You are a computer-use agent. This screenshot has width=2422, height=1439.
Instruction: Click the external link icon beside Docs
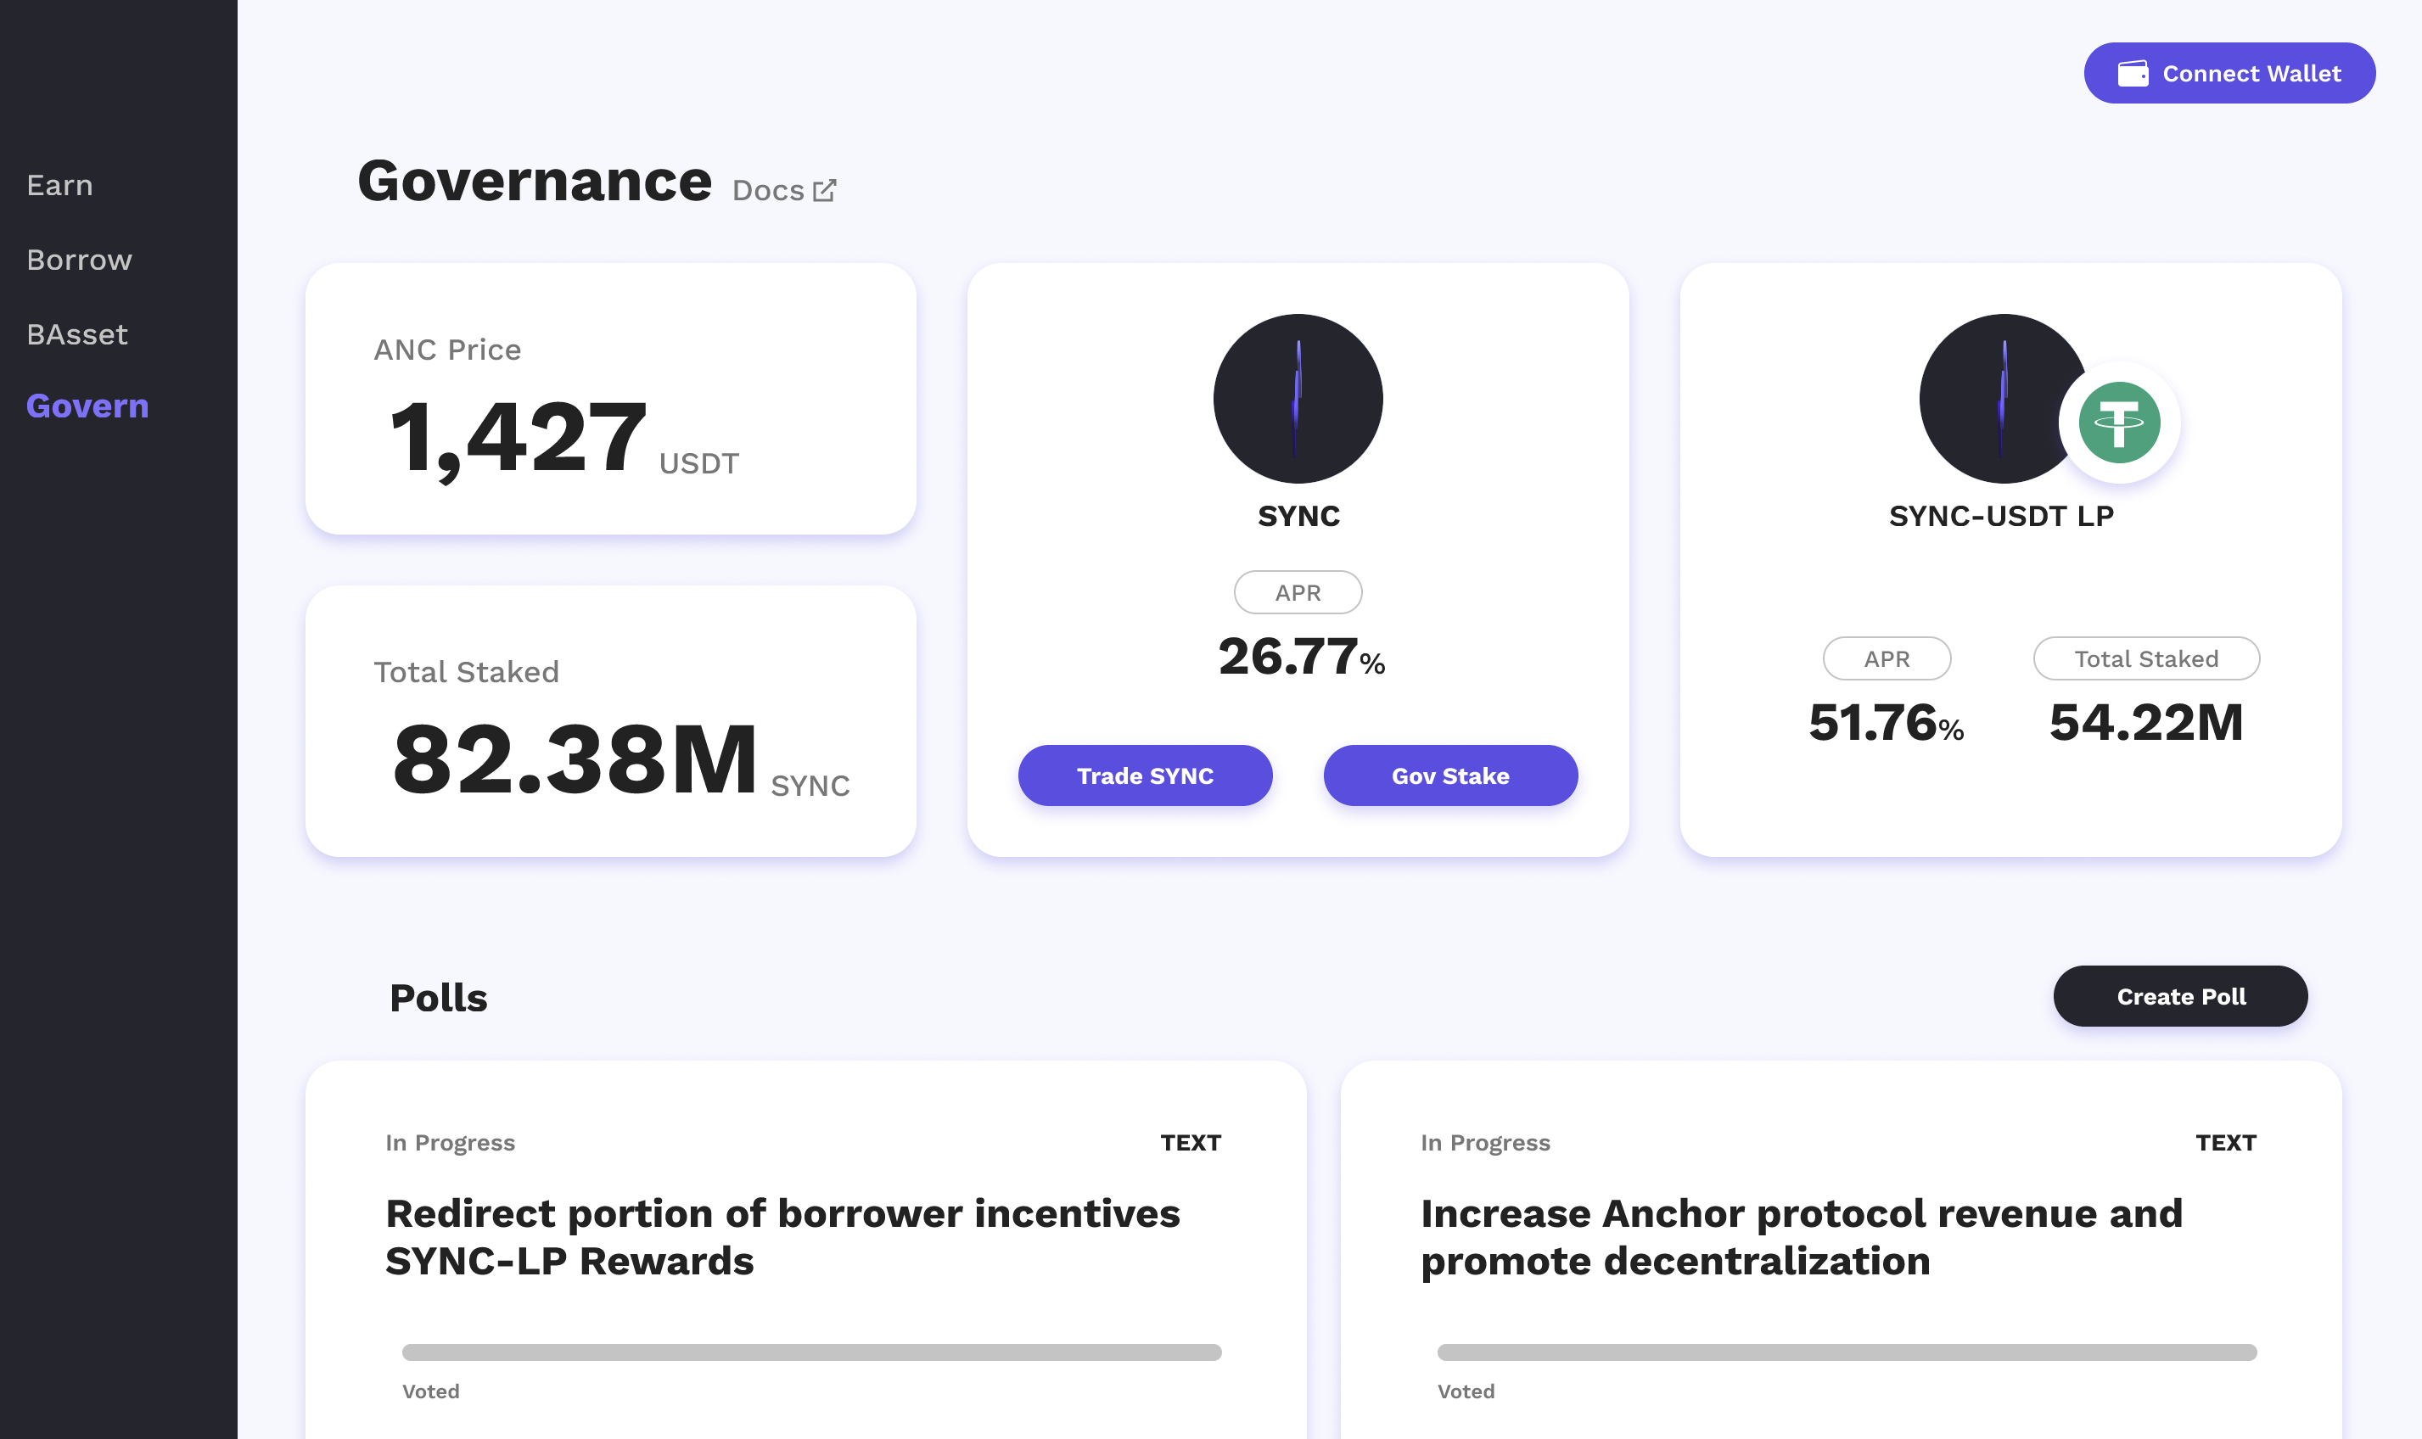[824, 190]
